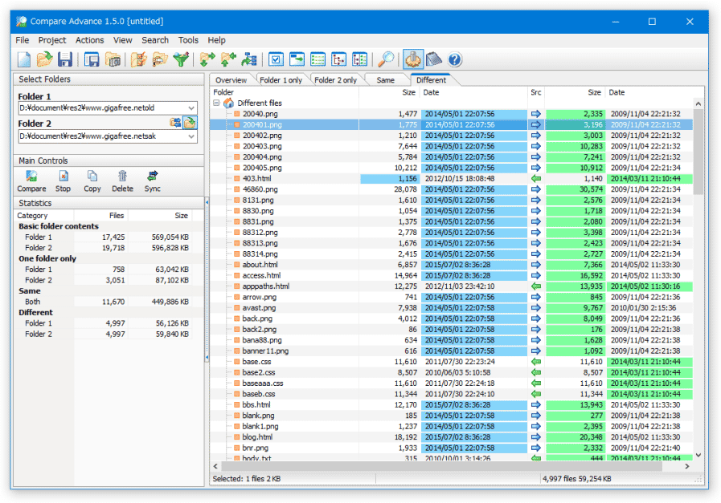
Task: Browse for Folder 2 using the folder icon
Action: coord(190,123)
